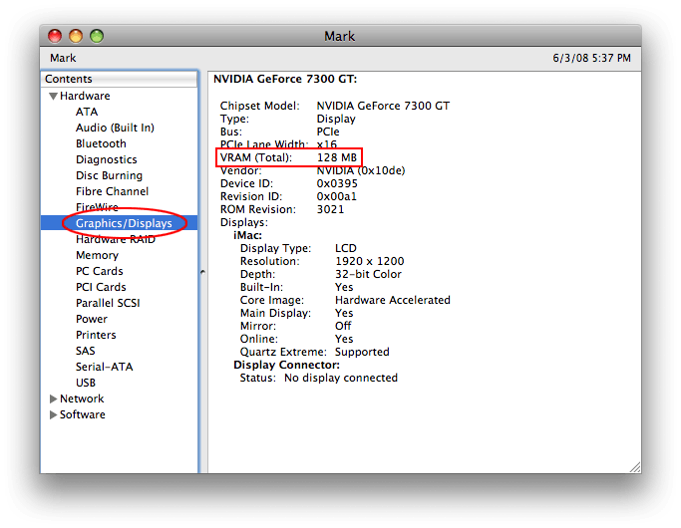The height and width of the screenshot is (528, 681).
Task: Open the Bluetooth hardware section
Action: tap(101, 144)
